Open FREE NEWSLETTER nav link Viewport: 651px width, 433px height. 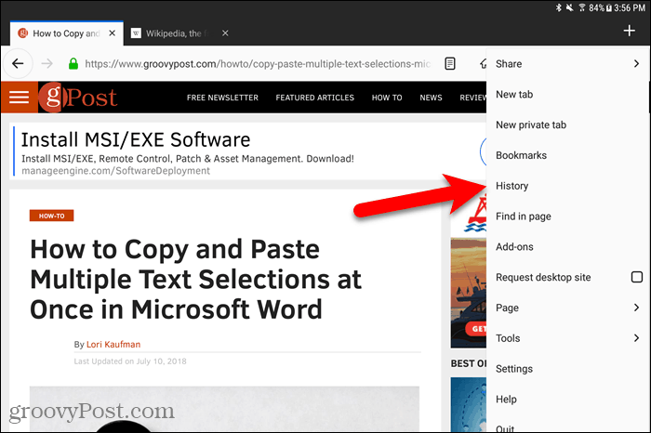[x=222, y=98]
